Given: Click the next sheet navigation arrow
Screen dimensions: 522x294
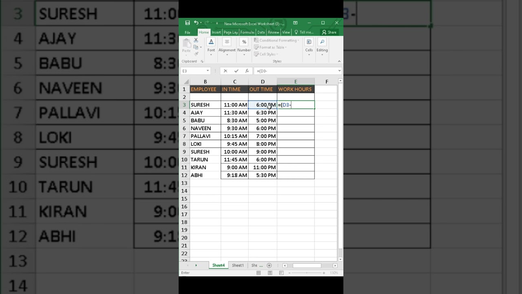Looking at the screenshot, I should coord(196,265).
